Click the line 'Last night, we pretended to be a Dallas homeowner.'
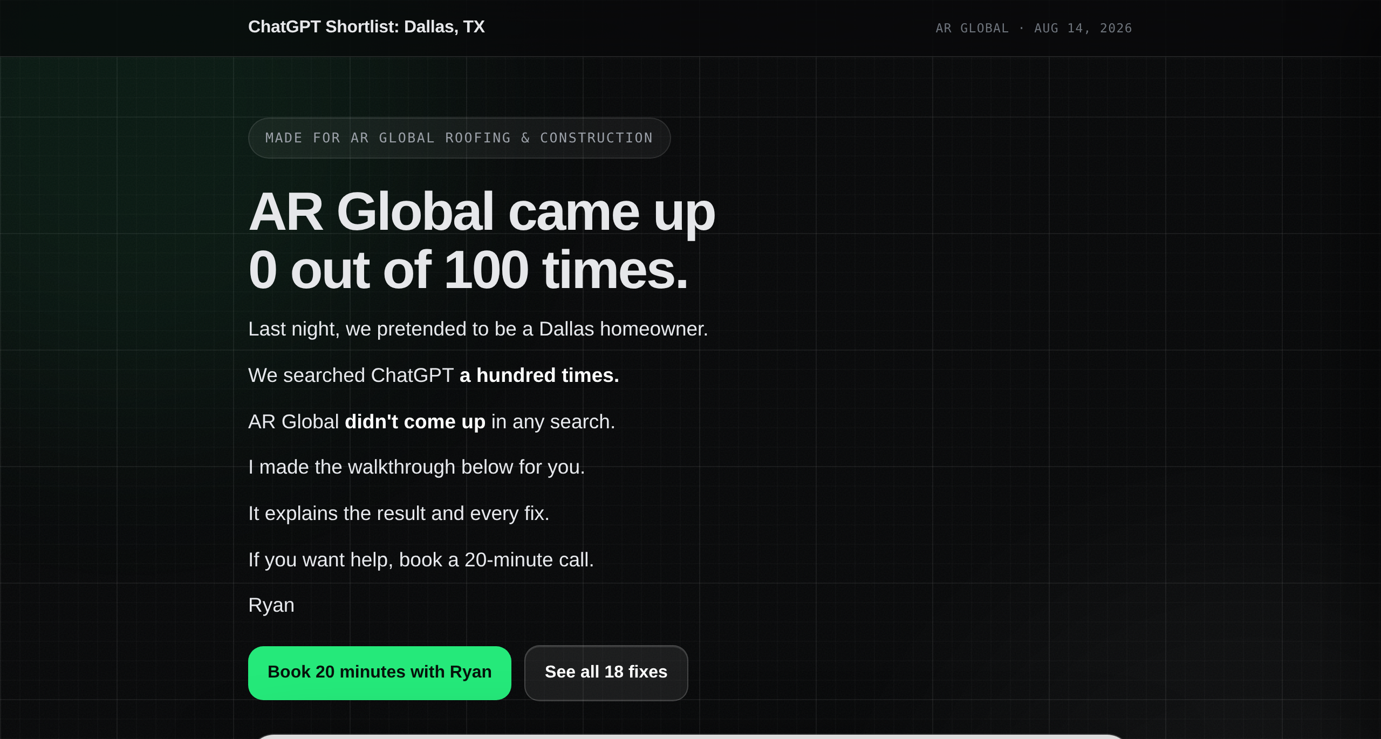This screenshot has width=1381, height=739. (478, 329)
